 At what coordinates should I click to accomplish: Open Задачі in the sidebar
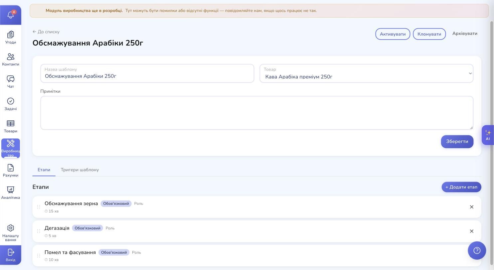tap(11, 104)
